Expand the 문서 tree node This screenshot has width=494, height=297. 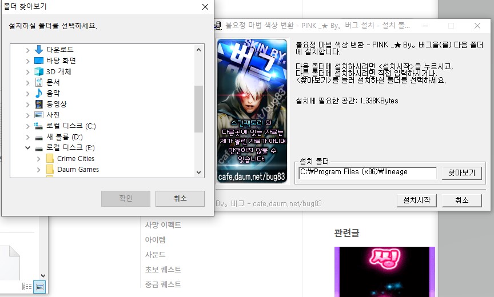pyautogui.click(x=27, y=83)
